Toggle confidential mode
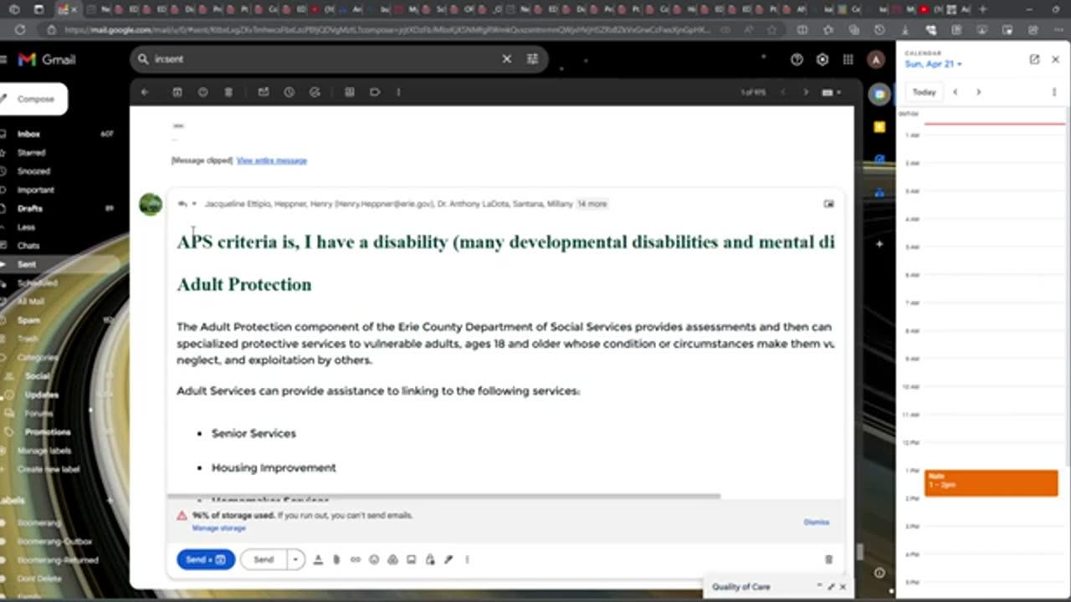The image size is (1071, 602). coord(430,559)
